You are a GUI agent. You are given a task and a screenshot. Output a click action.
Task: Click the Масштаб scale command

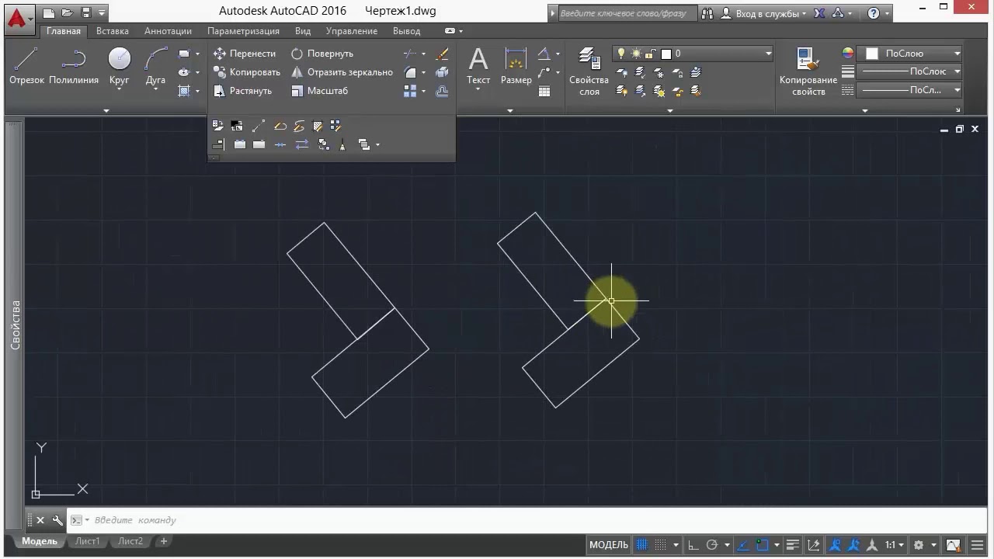pos(319,91)
